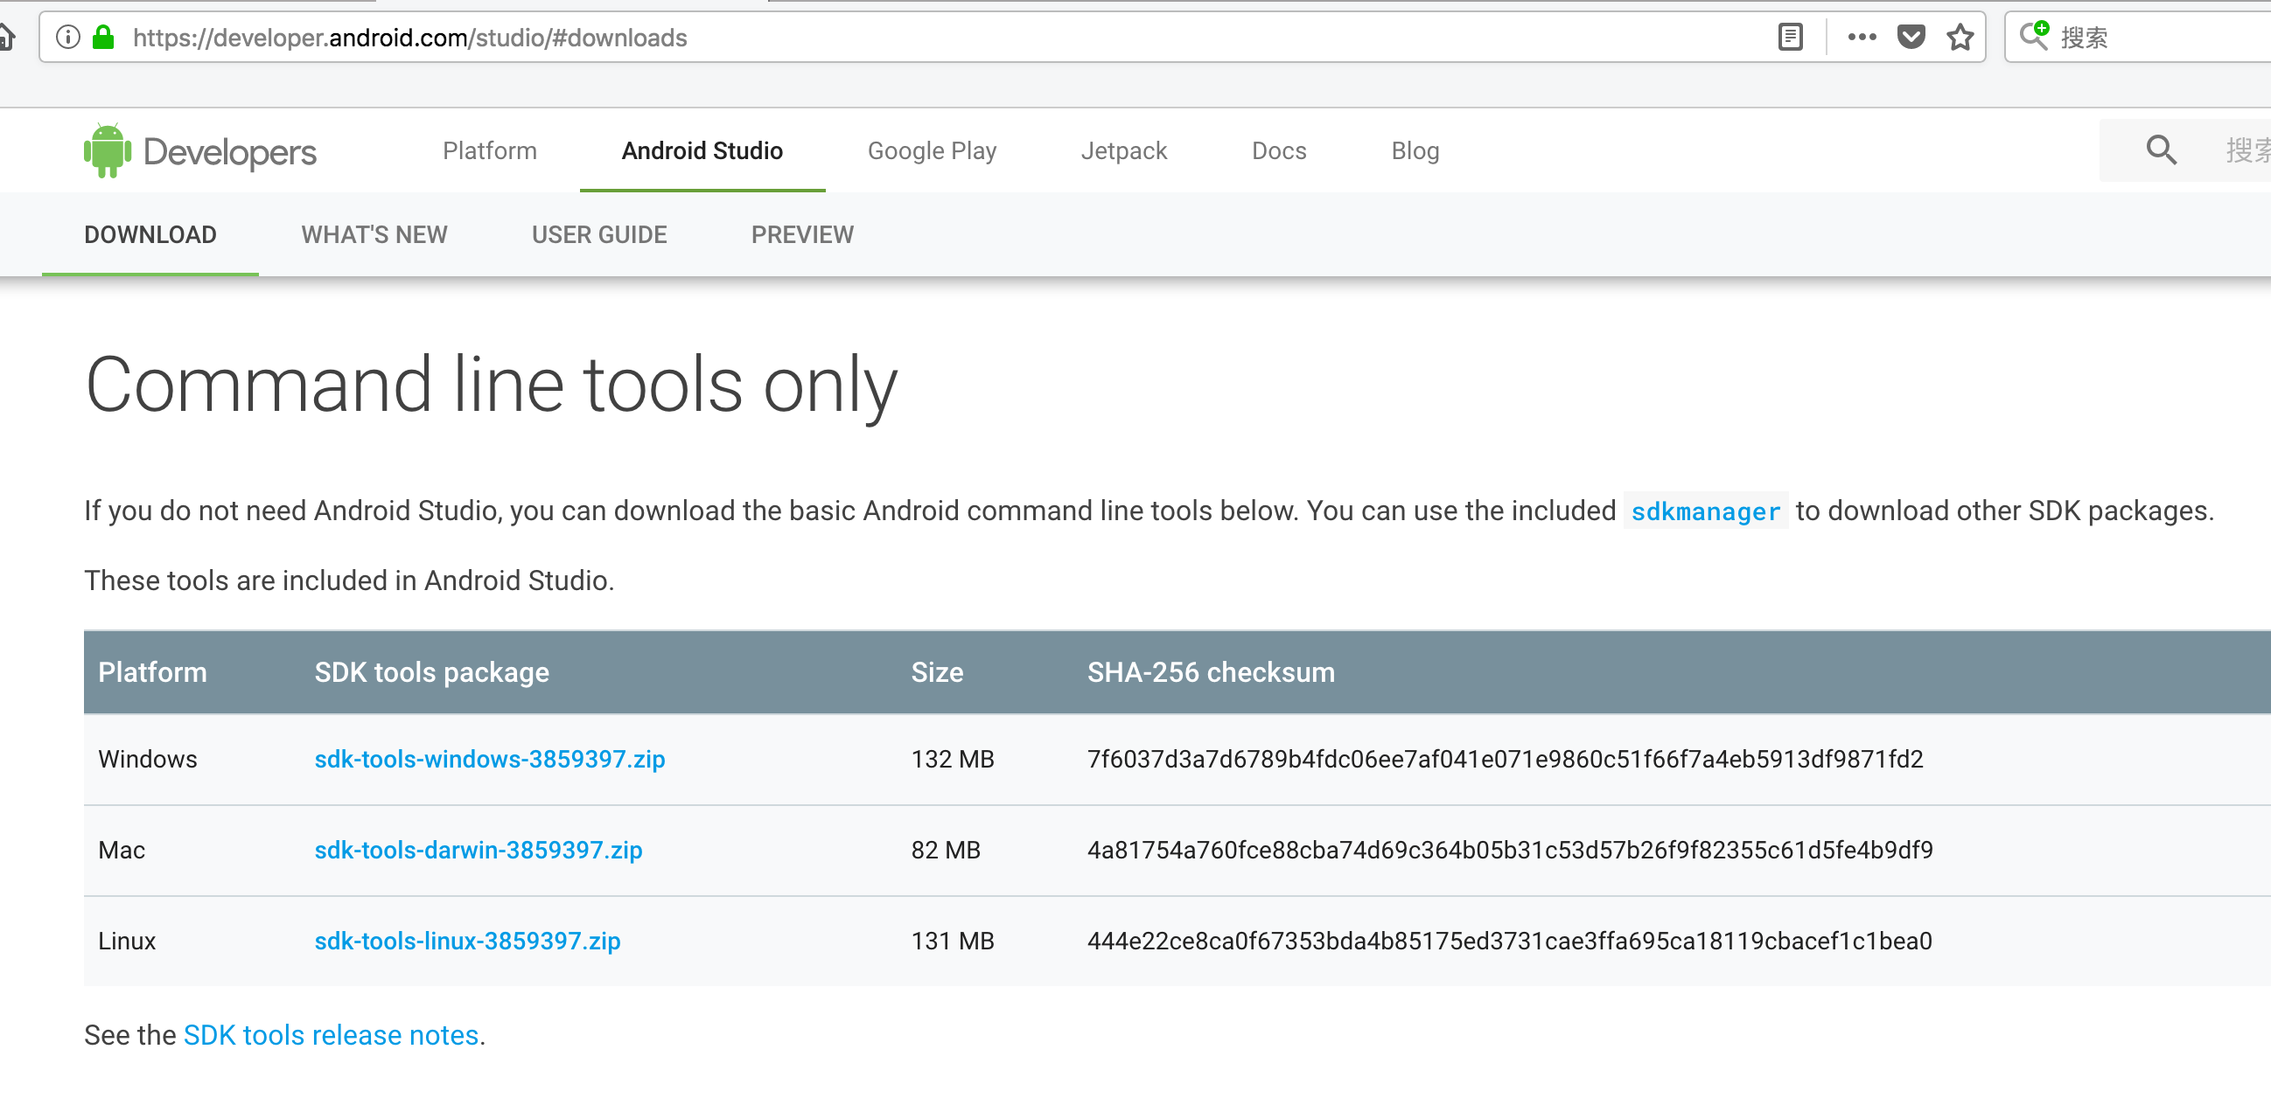Click the Windows checksum starting 7f6037d3
2271x1098 pixels.
pyautogui.click(x=1505, y=759)
